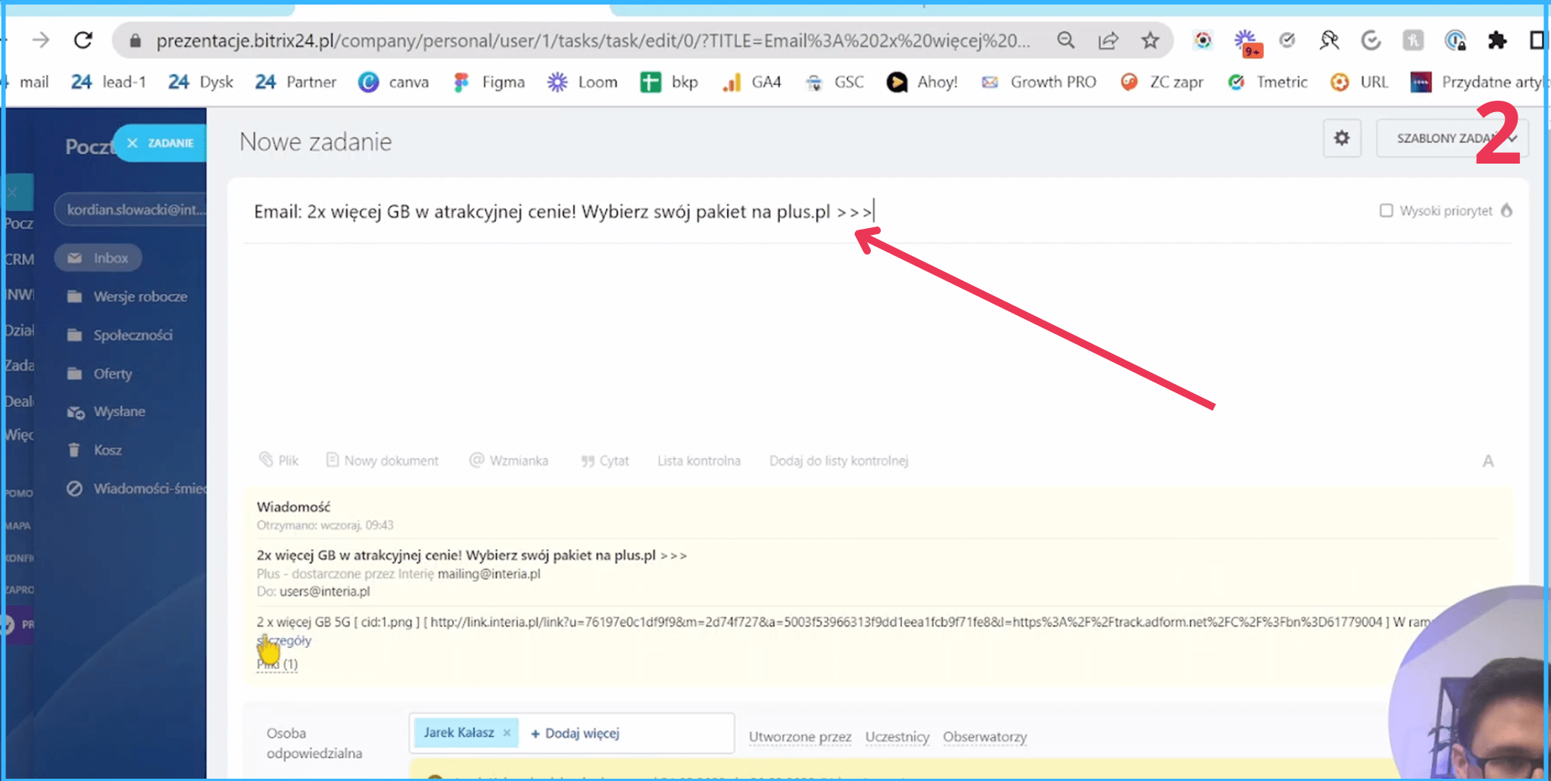Open the browser extensions puzzle icon
The height and width of the screenshot is (781, 1551).
1496,40
